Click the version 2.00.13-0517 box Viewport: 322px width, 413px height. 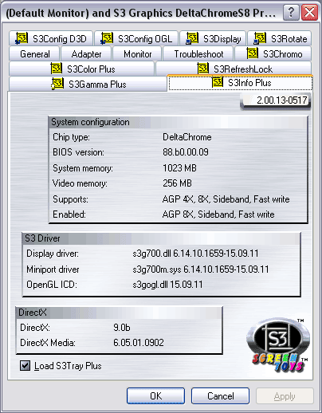276,100
